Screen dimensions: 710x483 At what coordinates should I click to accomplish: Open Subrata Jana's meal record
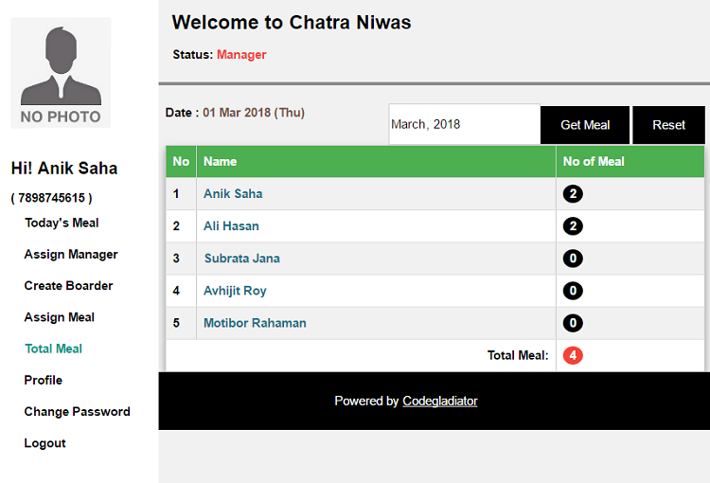tap(242, 259)
